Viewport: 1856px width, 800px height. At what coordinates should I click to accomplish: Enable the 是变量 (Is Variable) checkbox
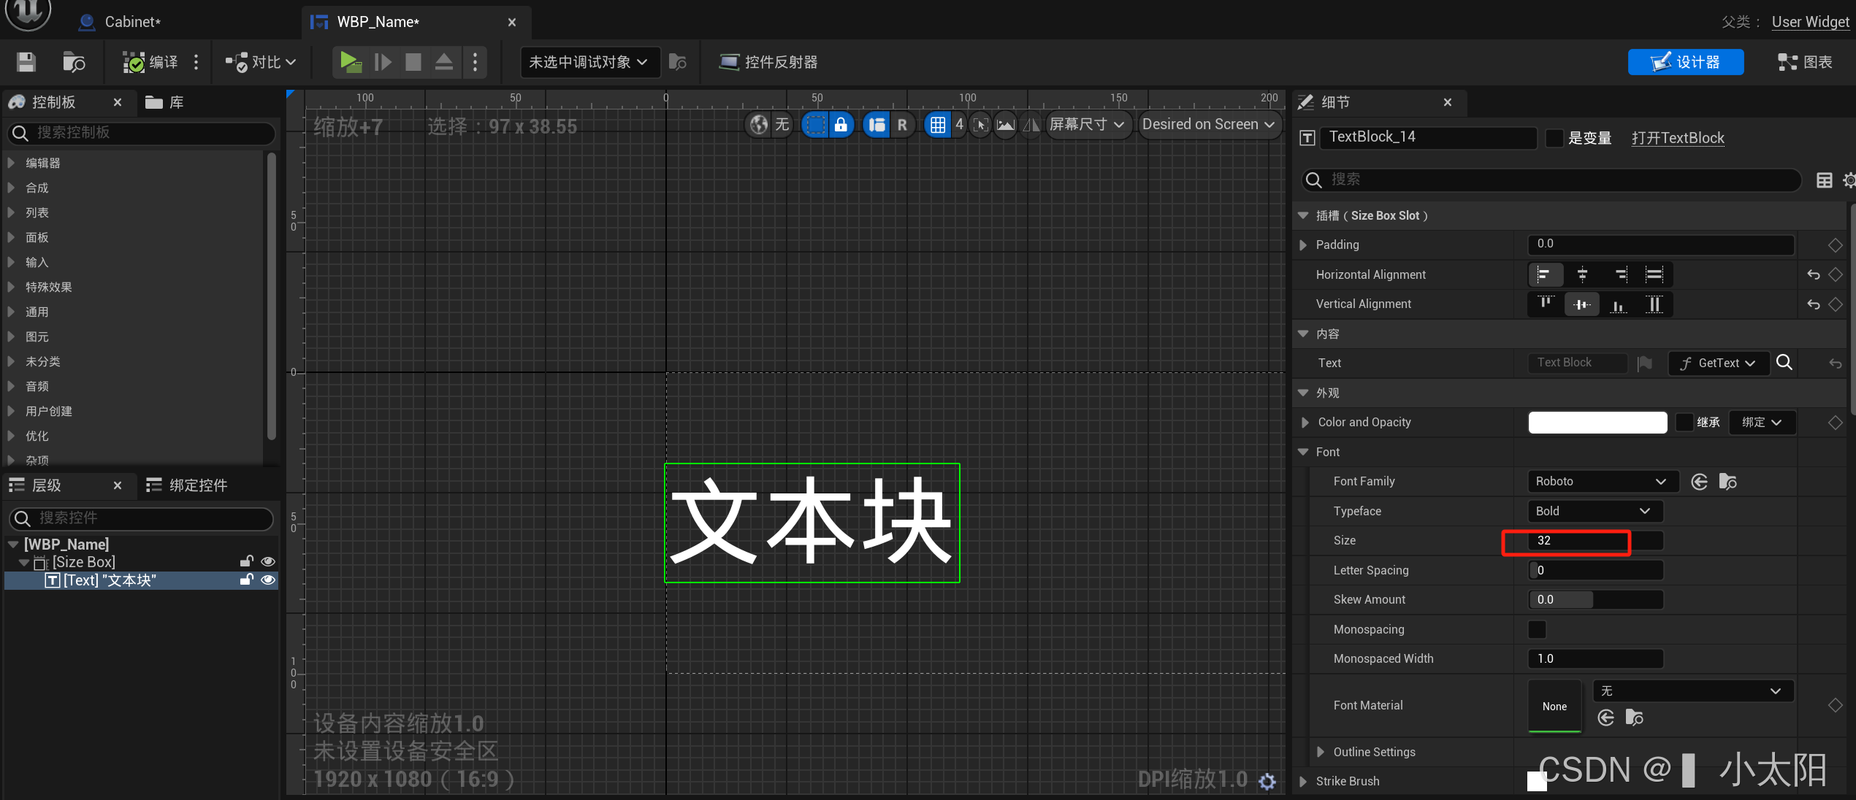pos(1554,138)
